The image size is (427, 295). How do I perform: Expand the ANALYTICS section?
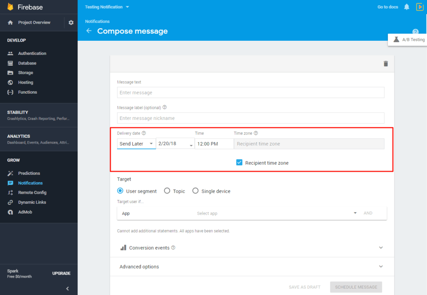(39, 139)
